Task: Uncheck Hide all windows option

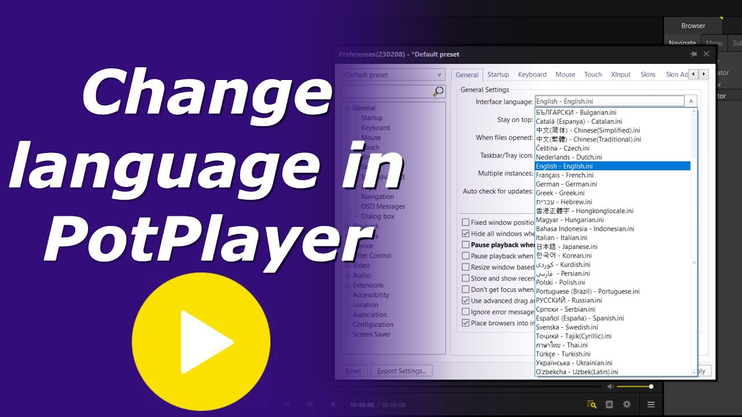Action: (465, 233)
